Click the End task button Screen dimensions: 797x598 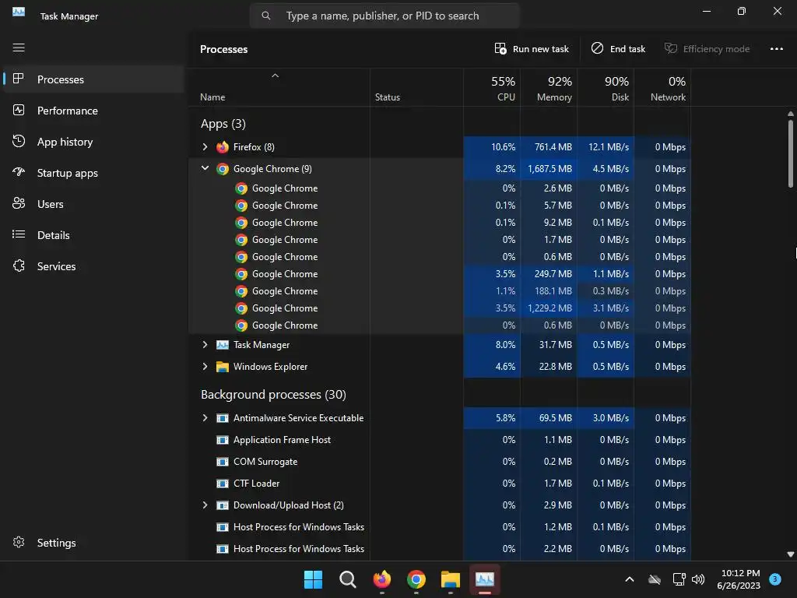point(618,49)
